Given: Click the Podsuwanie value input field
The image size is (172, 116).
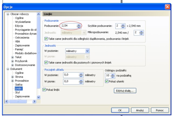Looking at the screenshot, I should pyautogui.click(x=69, y=26).
